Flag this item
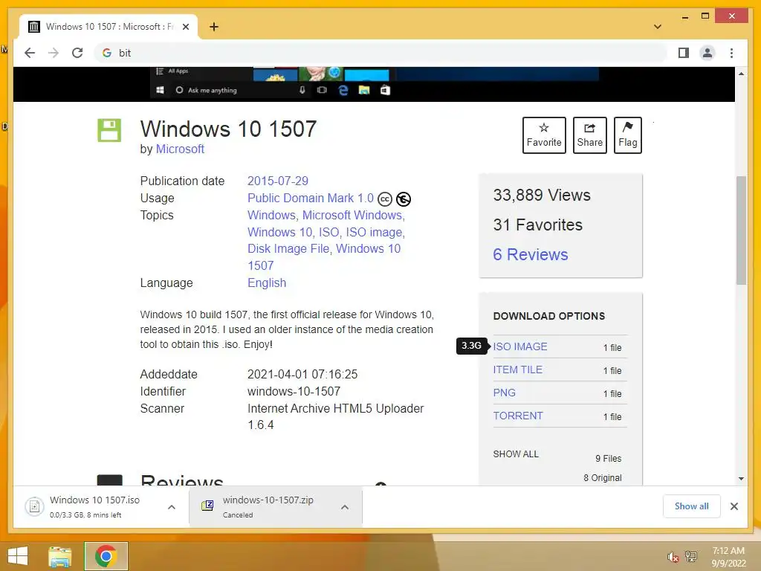The width and height of the screenshot is (761, 571). [x=627, y=135]
